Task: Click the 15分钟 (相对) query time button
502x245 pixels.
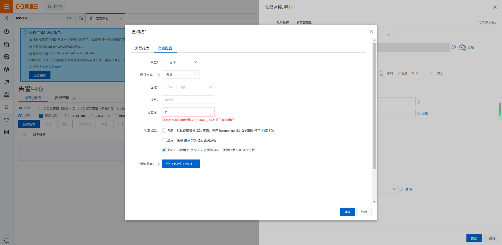Action: coord(181,164)
